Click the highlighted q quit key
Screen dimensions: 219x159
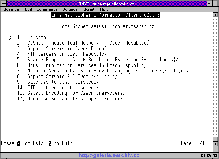click(x=50, y=143)
